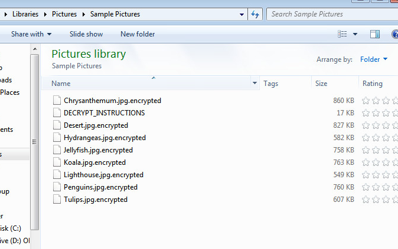Click the Koala.jpg.encrypted file icon
The height and width of the screenshot is (249, 398).
(x=57, y=162)
